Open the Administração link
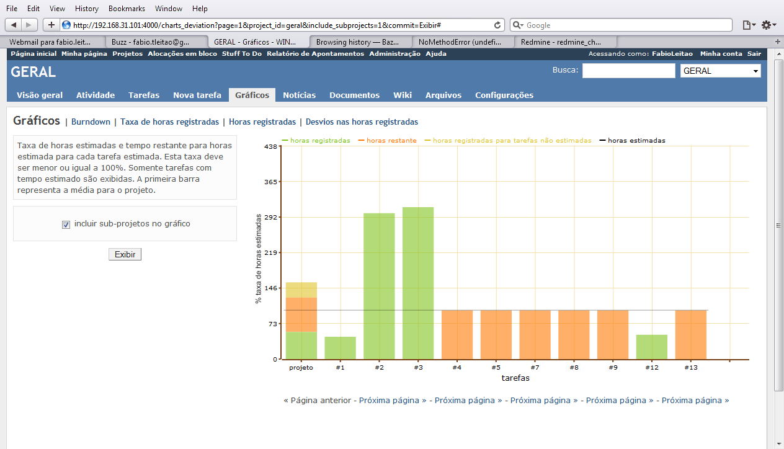784x449 pixels. [x=394, y=54]
